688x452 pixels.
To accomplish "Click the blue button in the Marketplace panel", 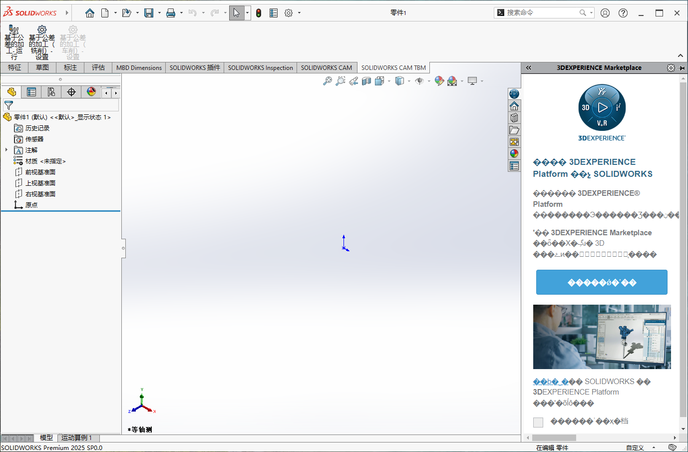I will point(601,282).
